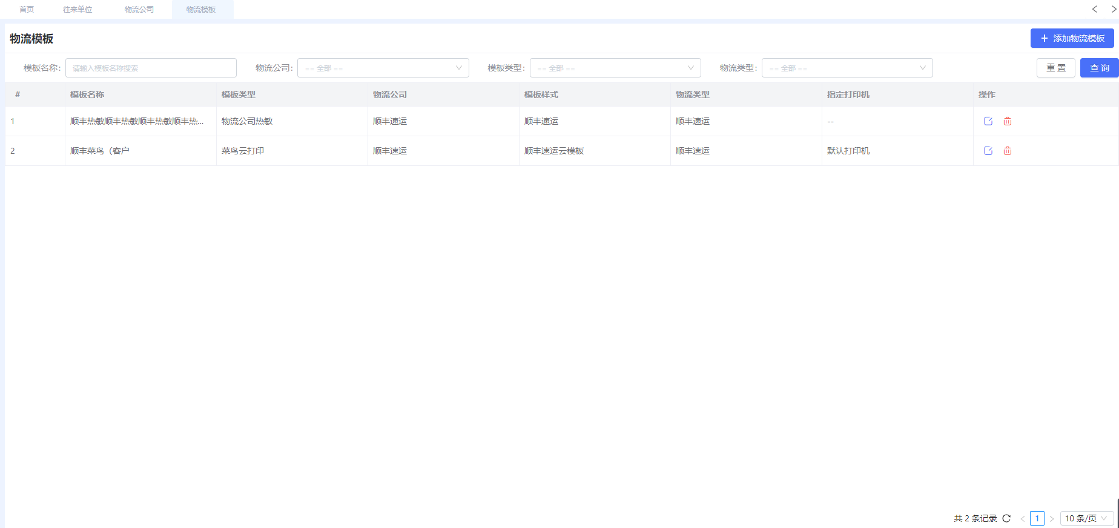The image size is (1119, 528).
Task: Open the 物流类型 filter dropdown
Action: pos(847,68)
